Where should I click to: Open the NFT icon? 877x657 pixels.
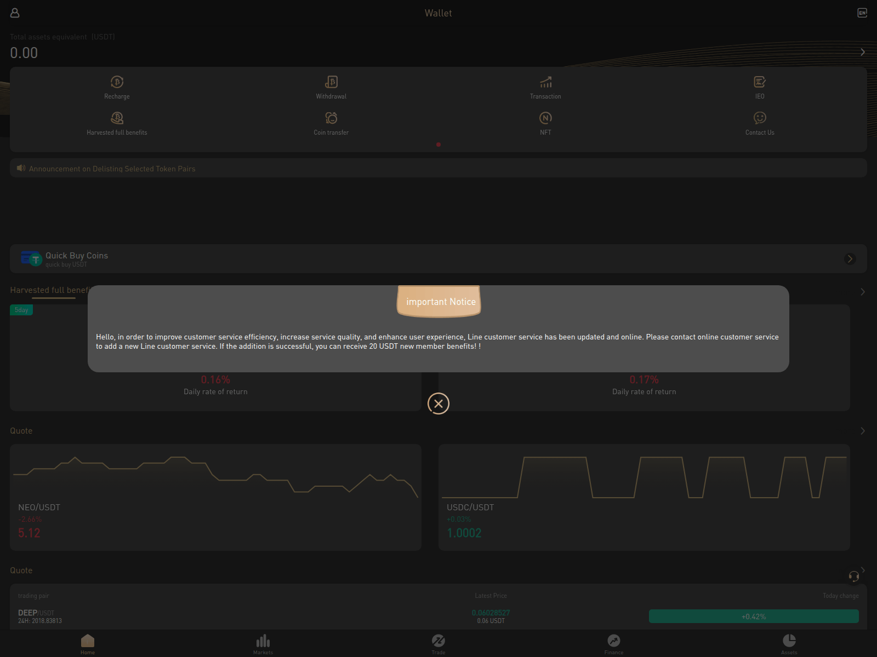coord(545,118)
